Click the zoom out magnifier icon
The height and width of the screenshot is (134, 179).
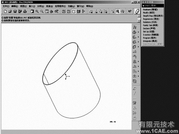42,11
